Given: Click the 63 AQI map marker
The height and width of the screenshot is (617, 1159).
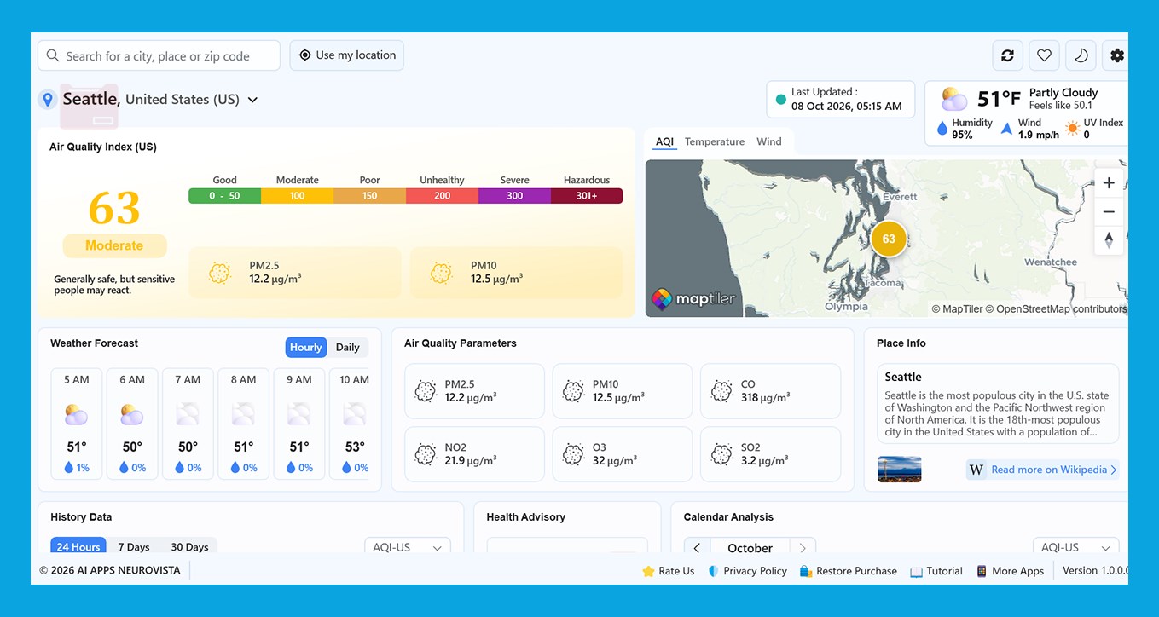Looking at the screenshot, I should coord(889,239).
